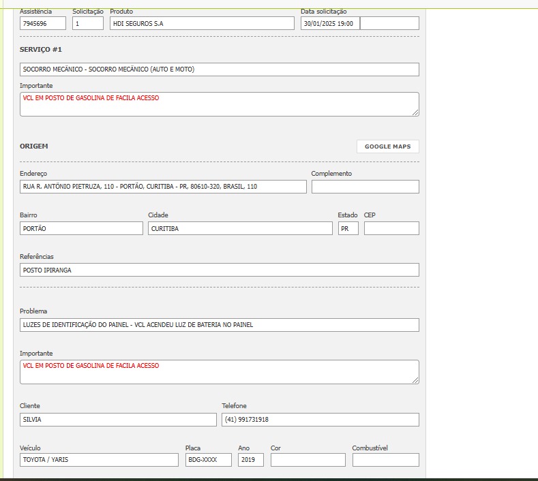
Task: Click the Serviço #1 socorro mecânico field
Action: click(x=219, y=69)
